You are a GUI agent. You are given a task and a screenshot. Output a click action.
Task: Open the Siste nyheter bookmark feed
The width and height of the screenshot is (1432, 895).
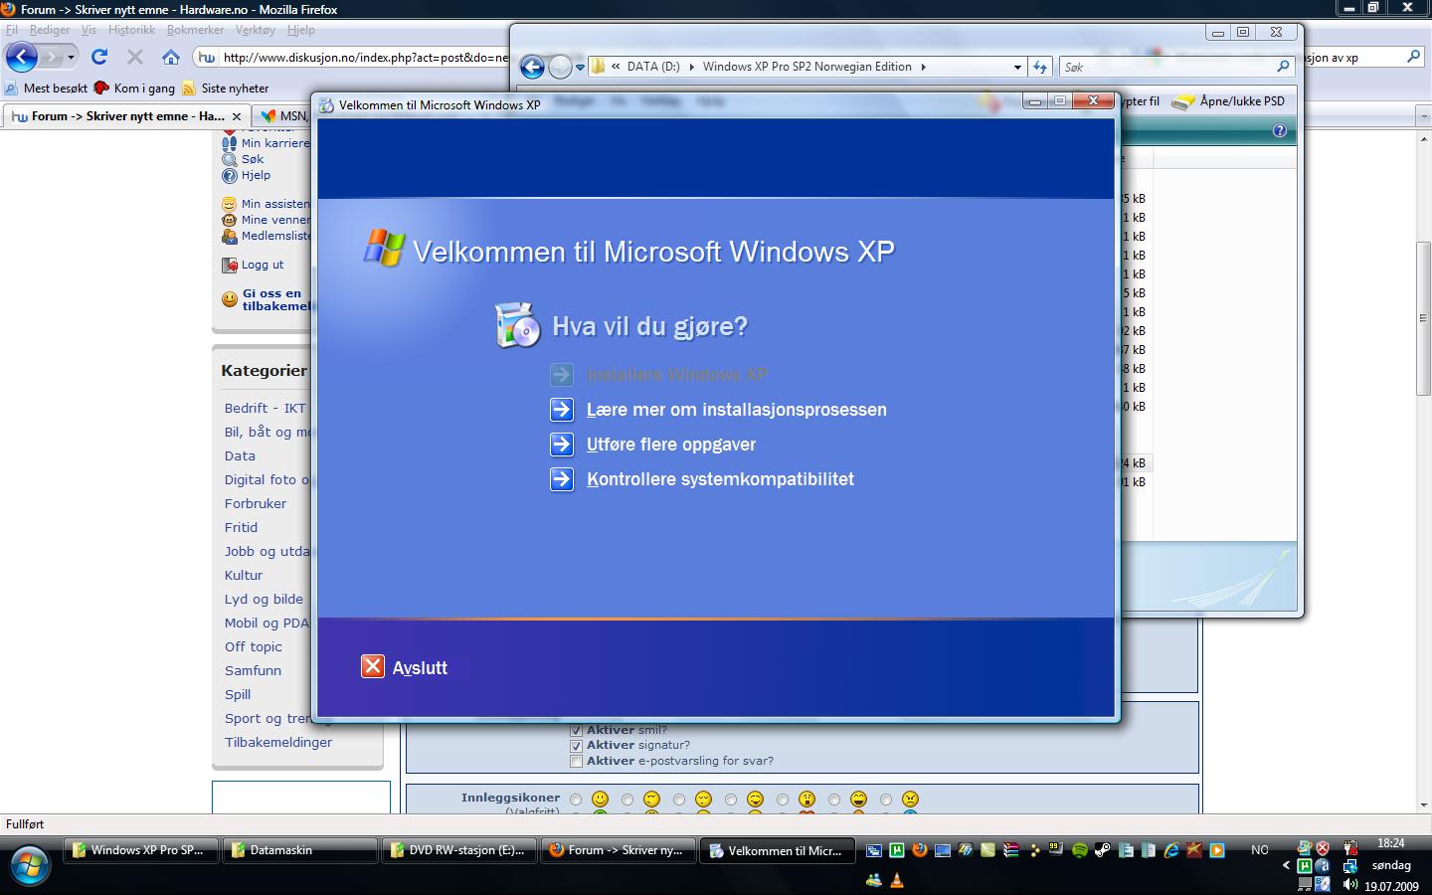(x=226, y=88)
